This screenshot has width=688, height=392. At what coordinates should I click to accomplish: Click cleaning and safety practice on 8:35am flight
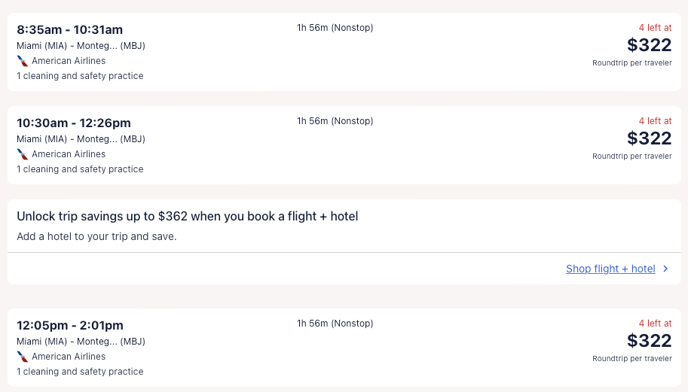tap(80, 76)
